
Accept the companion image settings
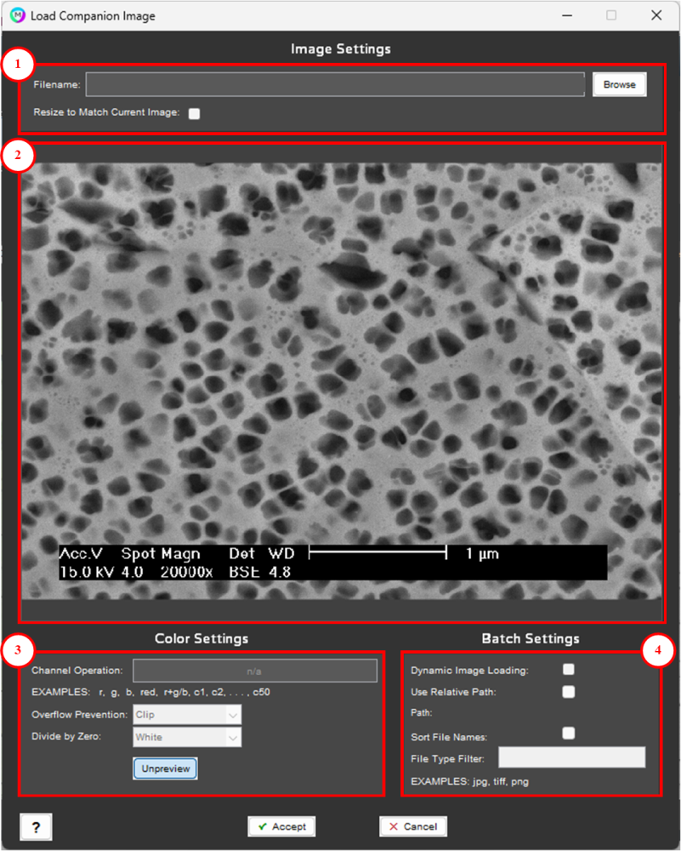[x=281, y=826]
